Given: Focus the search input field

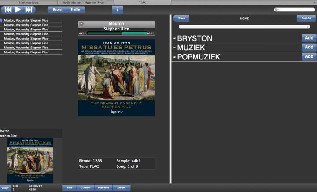Looking at the screenshot, I should 295,10.
